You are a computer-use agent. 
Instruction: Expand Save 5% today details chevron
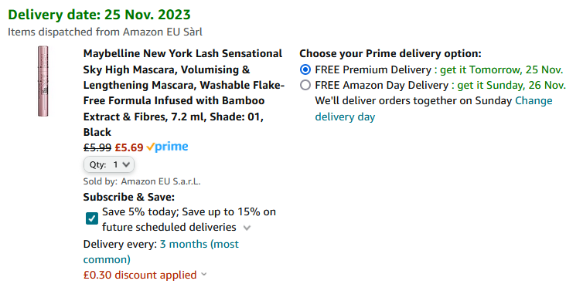247,228
